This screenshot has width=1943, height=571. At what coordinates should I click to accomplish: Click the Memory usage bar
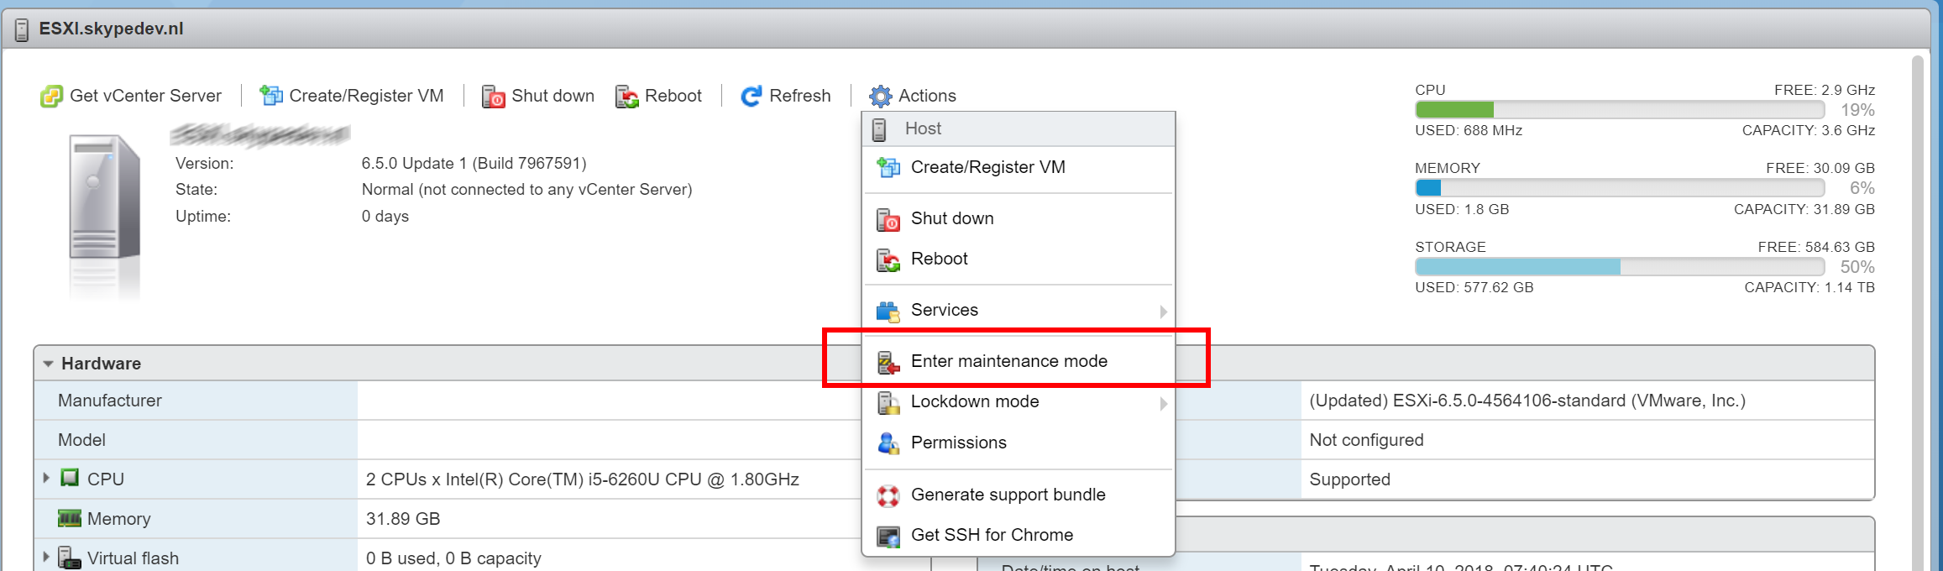[1620, 188]
